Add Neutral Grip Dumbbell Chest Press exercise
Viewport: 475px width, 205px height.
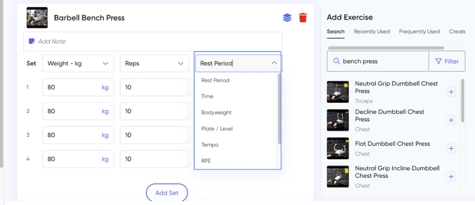click(x=451, y=92)
